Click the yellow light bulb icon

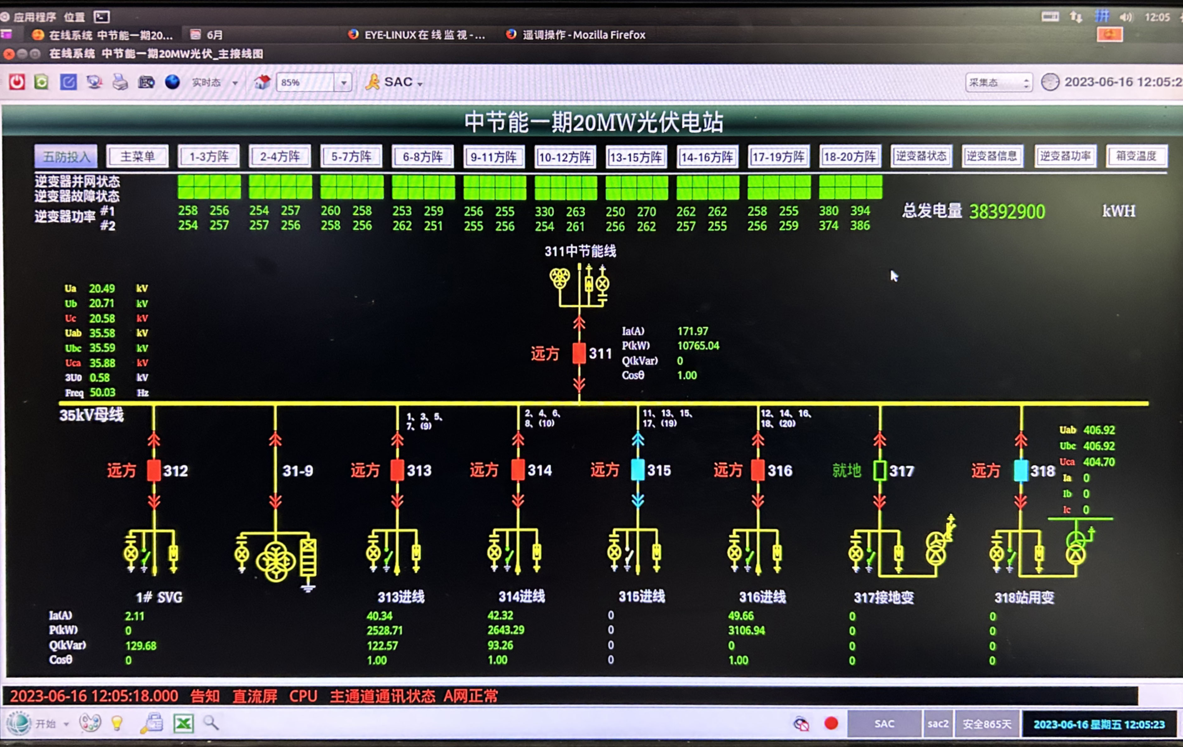click(x=117, y=723)
